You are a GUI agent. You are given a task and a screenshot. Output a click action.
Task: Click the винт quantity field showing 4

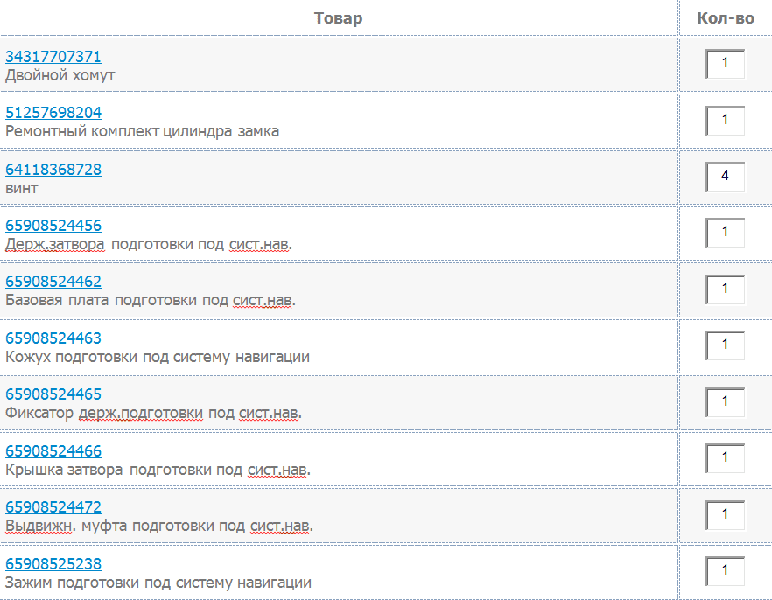[726, 178]
